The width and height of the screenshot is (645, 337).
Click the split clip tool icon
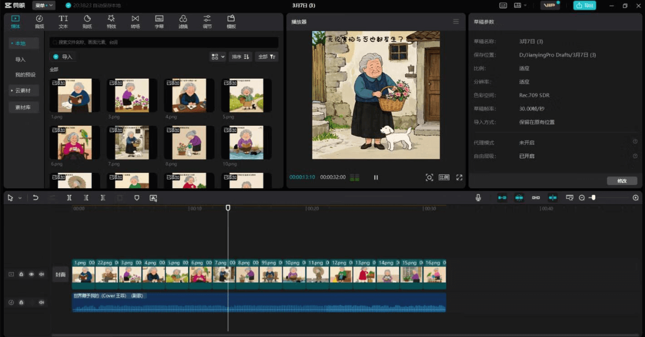coord(69,198)
